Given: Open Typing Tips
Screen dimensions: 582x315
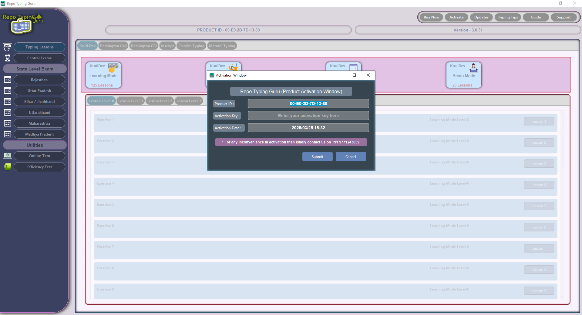Looking at the screenshot, I should tap(508, 17).
